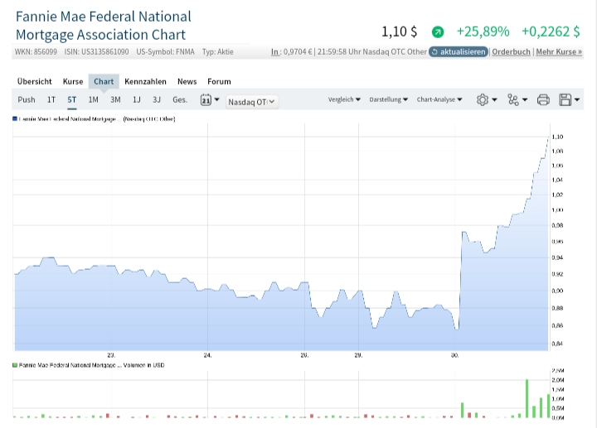The image size is (597, 428).
Task: Click the tallest green volume bar
Action: click(x=527, y=398)
